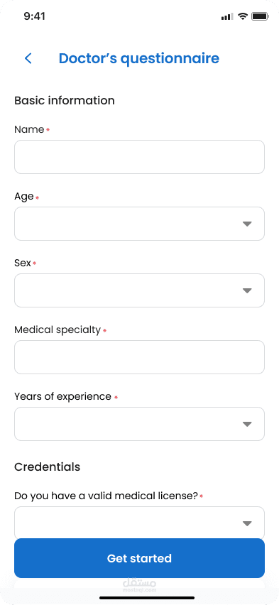Screen dimensions: 279x605
Task: Focus the Name text input box
Action: click(139, 157)
